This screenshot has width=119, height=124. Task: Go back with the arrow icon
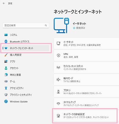[4, 3]
